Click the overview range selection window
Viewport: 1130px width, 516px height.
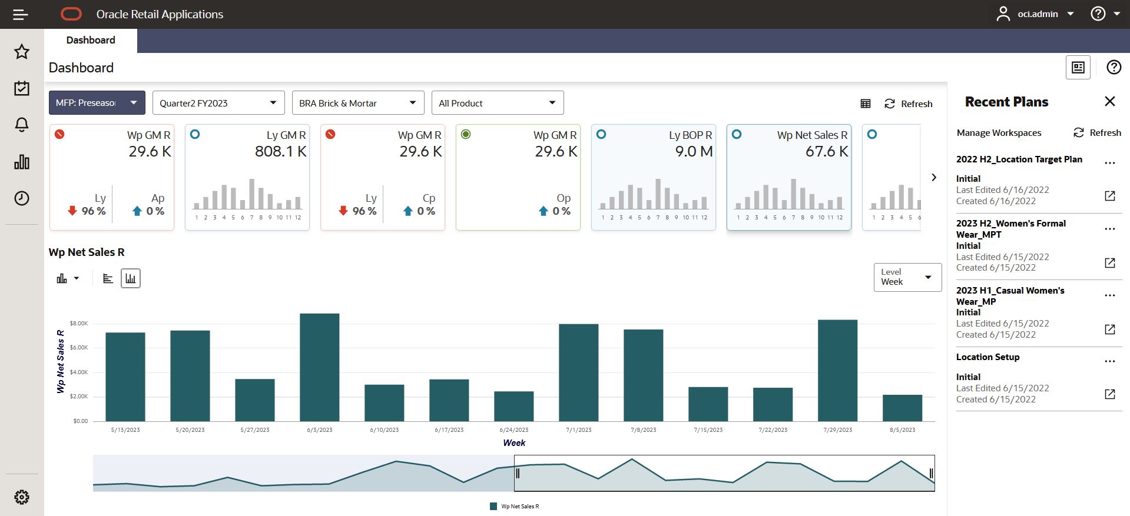tap(724, 473)
